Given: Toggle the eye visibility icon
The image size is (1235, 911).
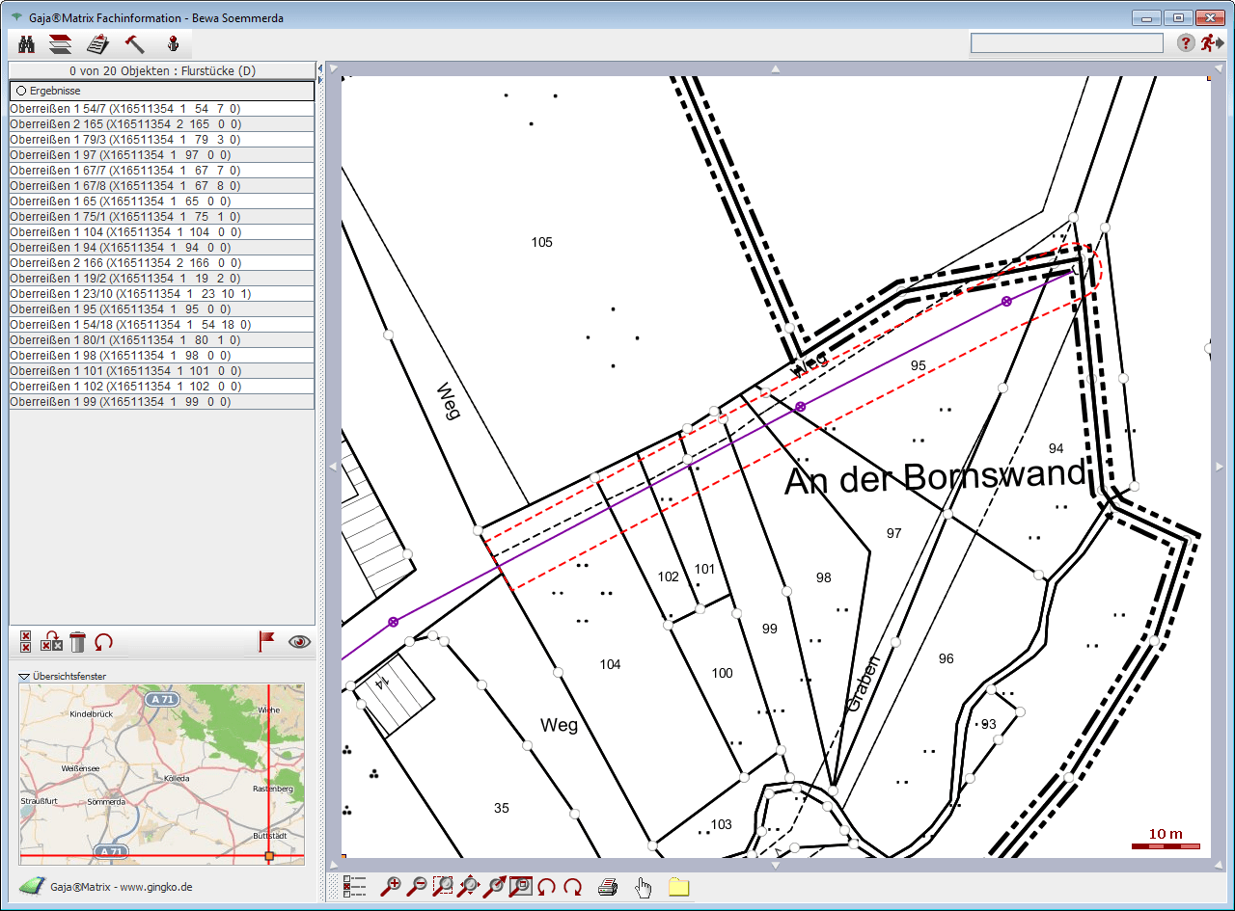Looking at the screenshot, I should pos(299,642).
